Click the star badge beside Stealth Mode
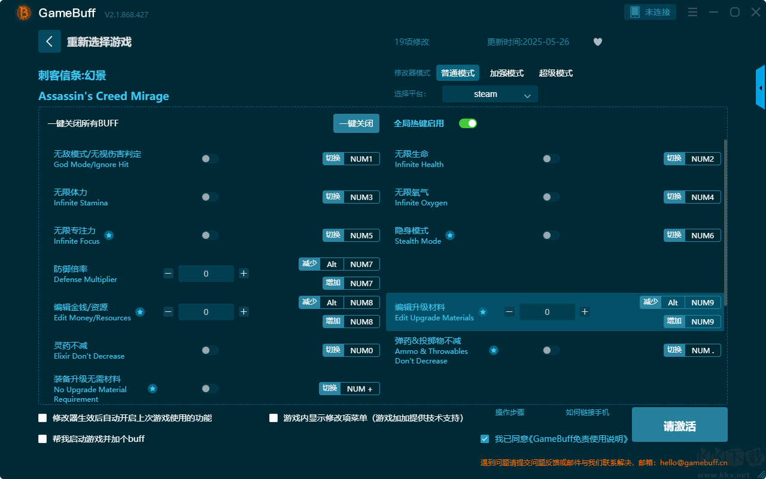The image size is (766, 479). 450,235
